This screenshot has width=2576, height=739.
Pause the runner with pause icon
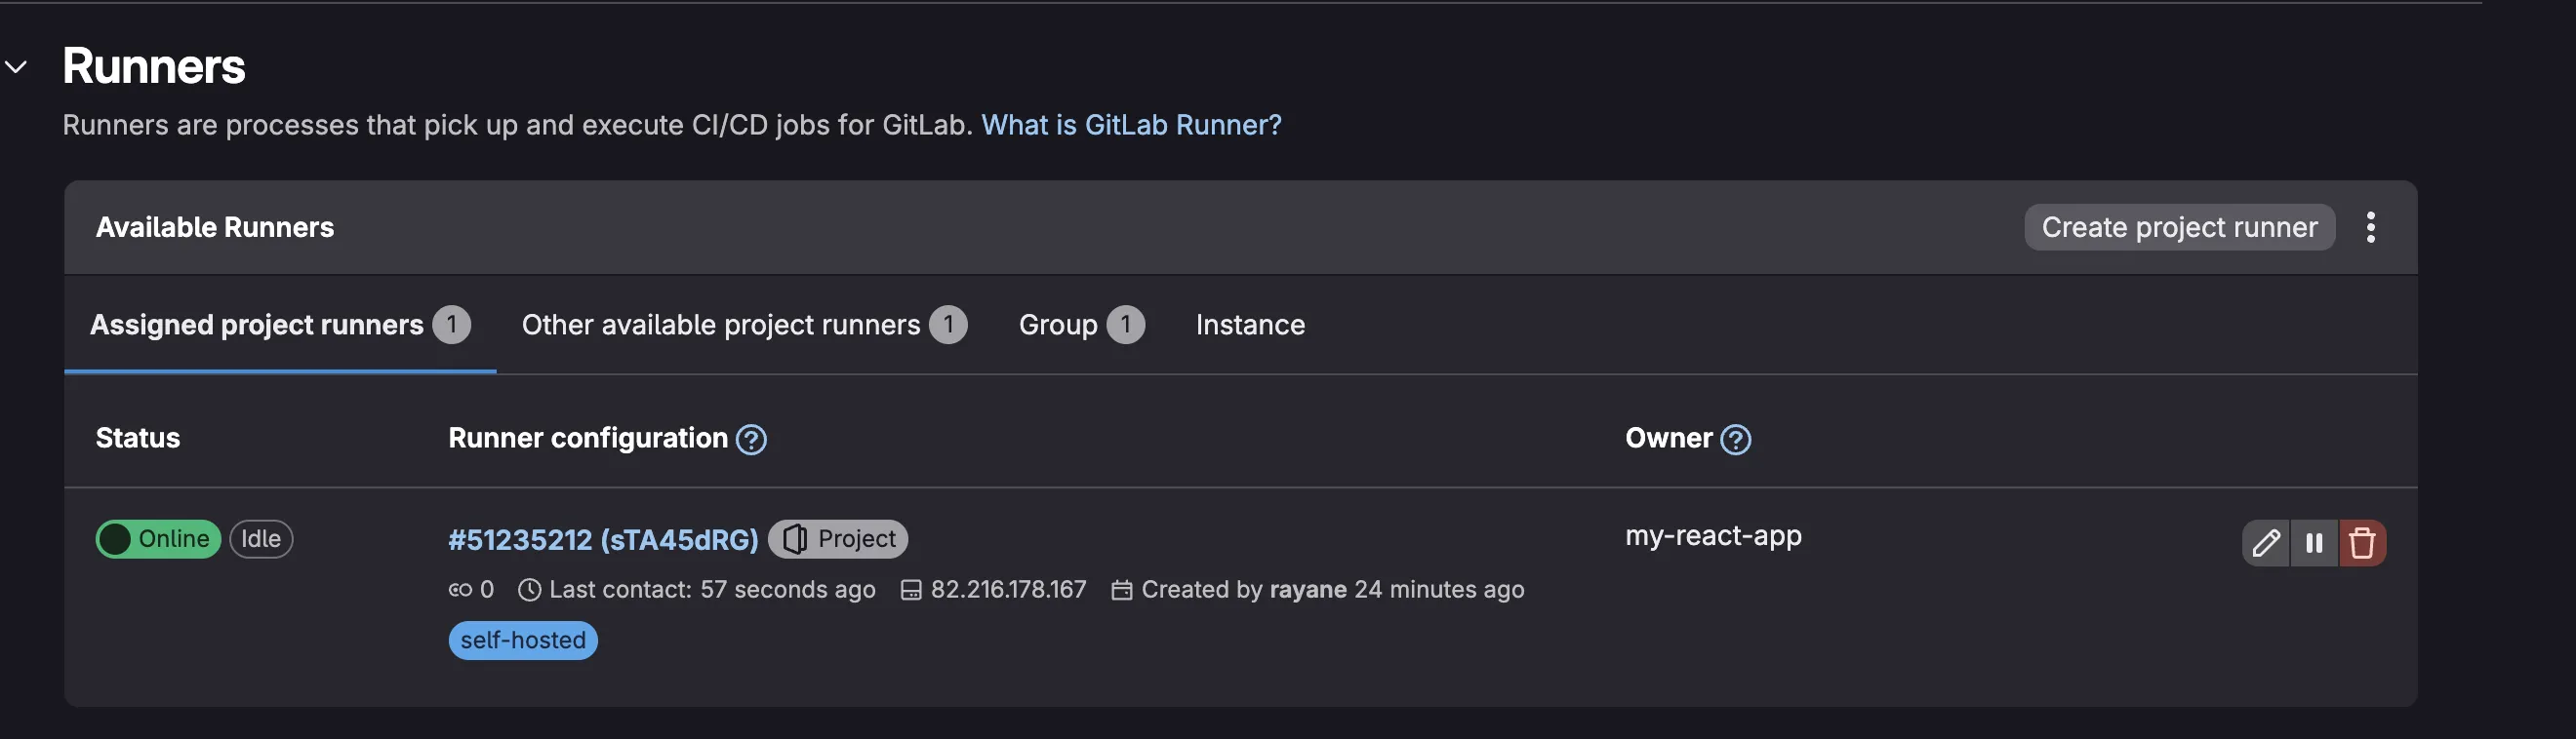coord(2314,543)
